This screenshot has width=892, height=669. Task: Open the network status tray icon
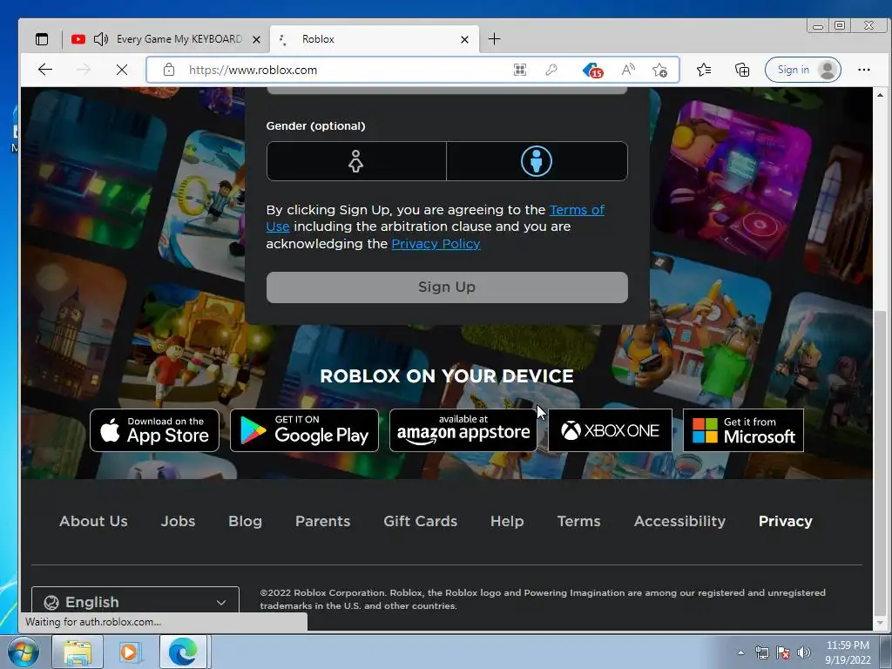click(761, 652)
